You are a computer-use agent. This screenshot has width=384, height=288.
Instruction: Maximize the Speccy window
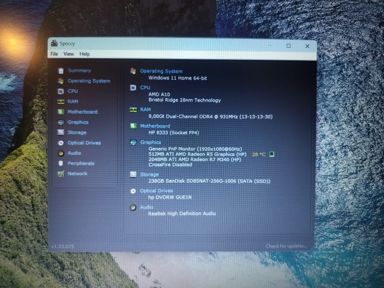pos(288,46)
